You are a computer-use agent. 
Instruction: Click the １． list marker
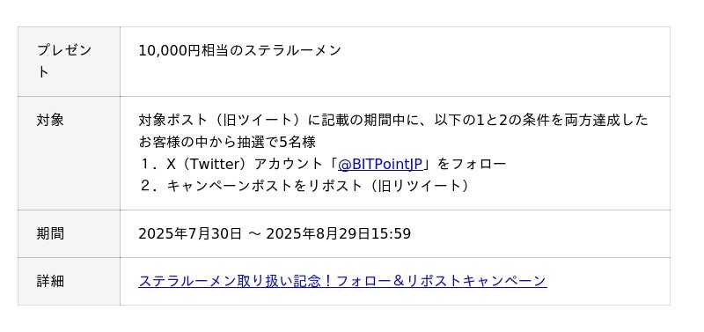(x=149, y=165)
